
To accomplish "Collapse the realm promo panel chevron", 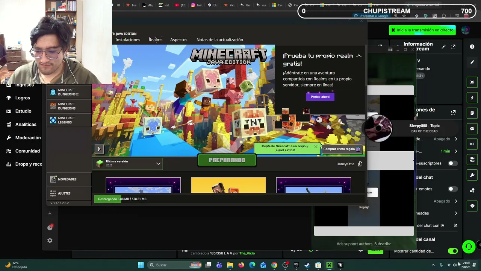I will click(359, 56).
